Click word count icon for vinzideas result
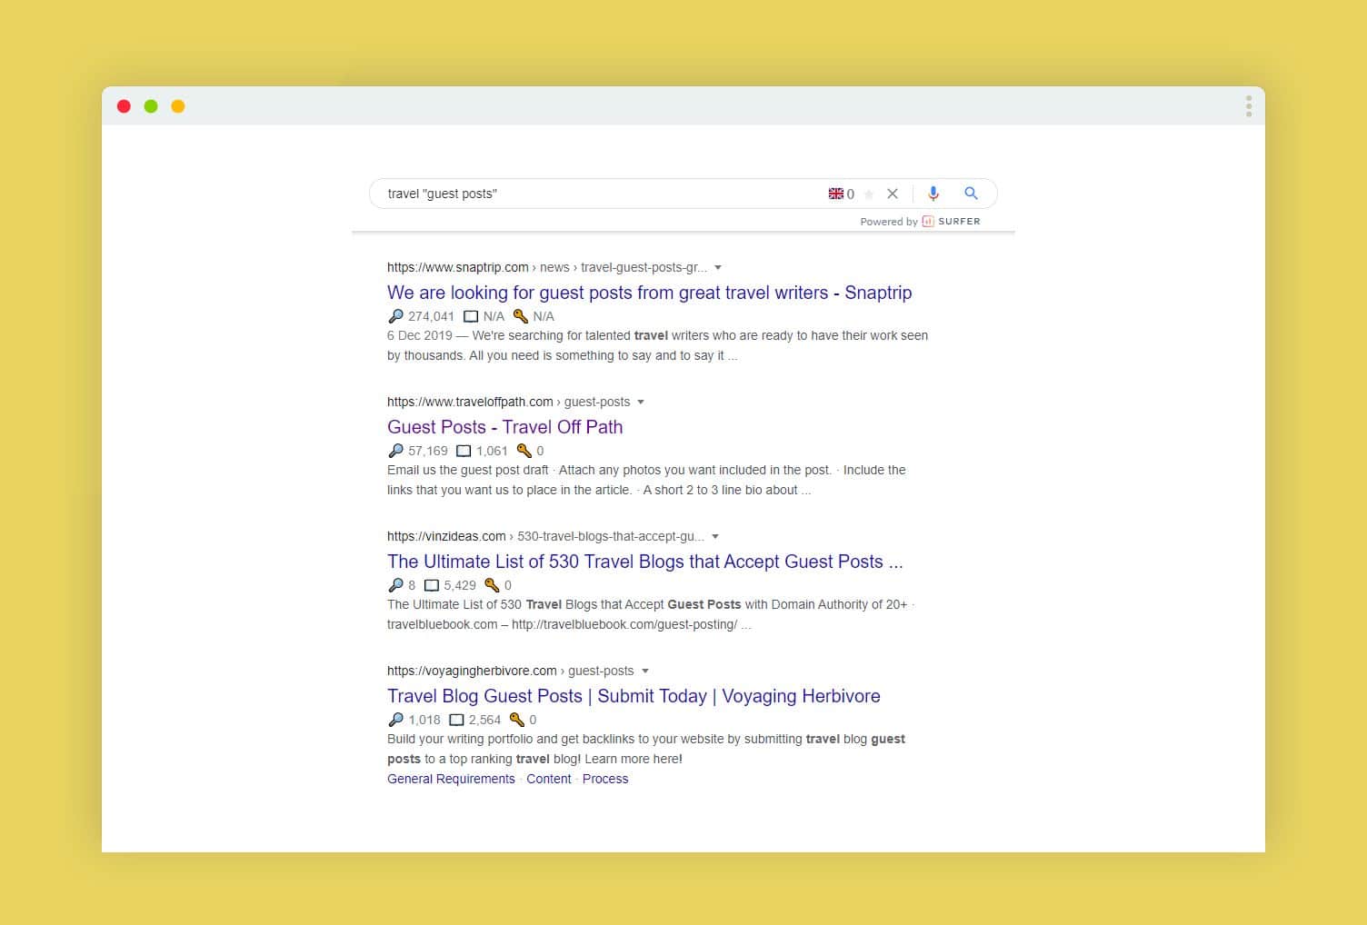1367x925 pixels. [432, 585]
